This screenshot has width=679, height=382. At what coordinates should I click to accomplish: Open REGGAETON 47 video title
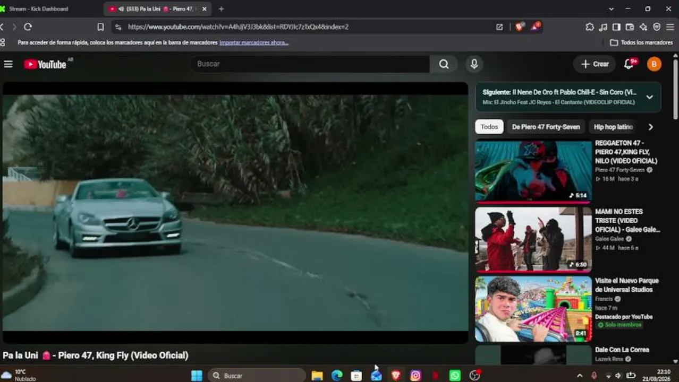626,152
